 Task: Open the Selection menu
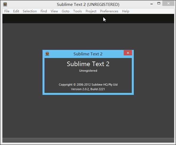(30, 11)
